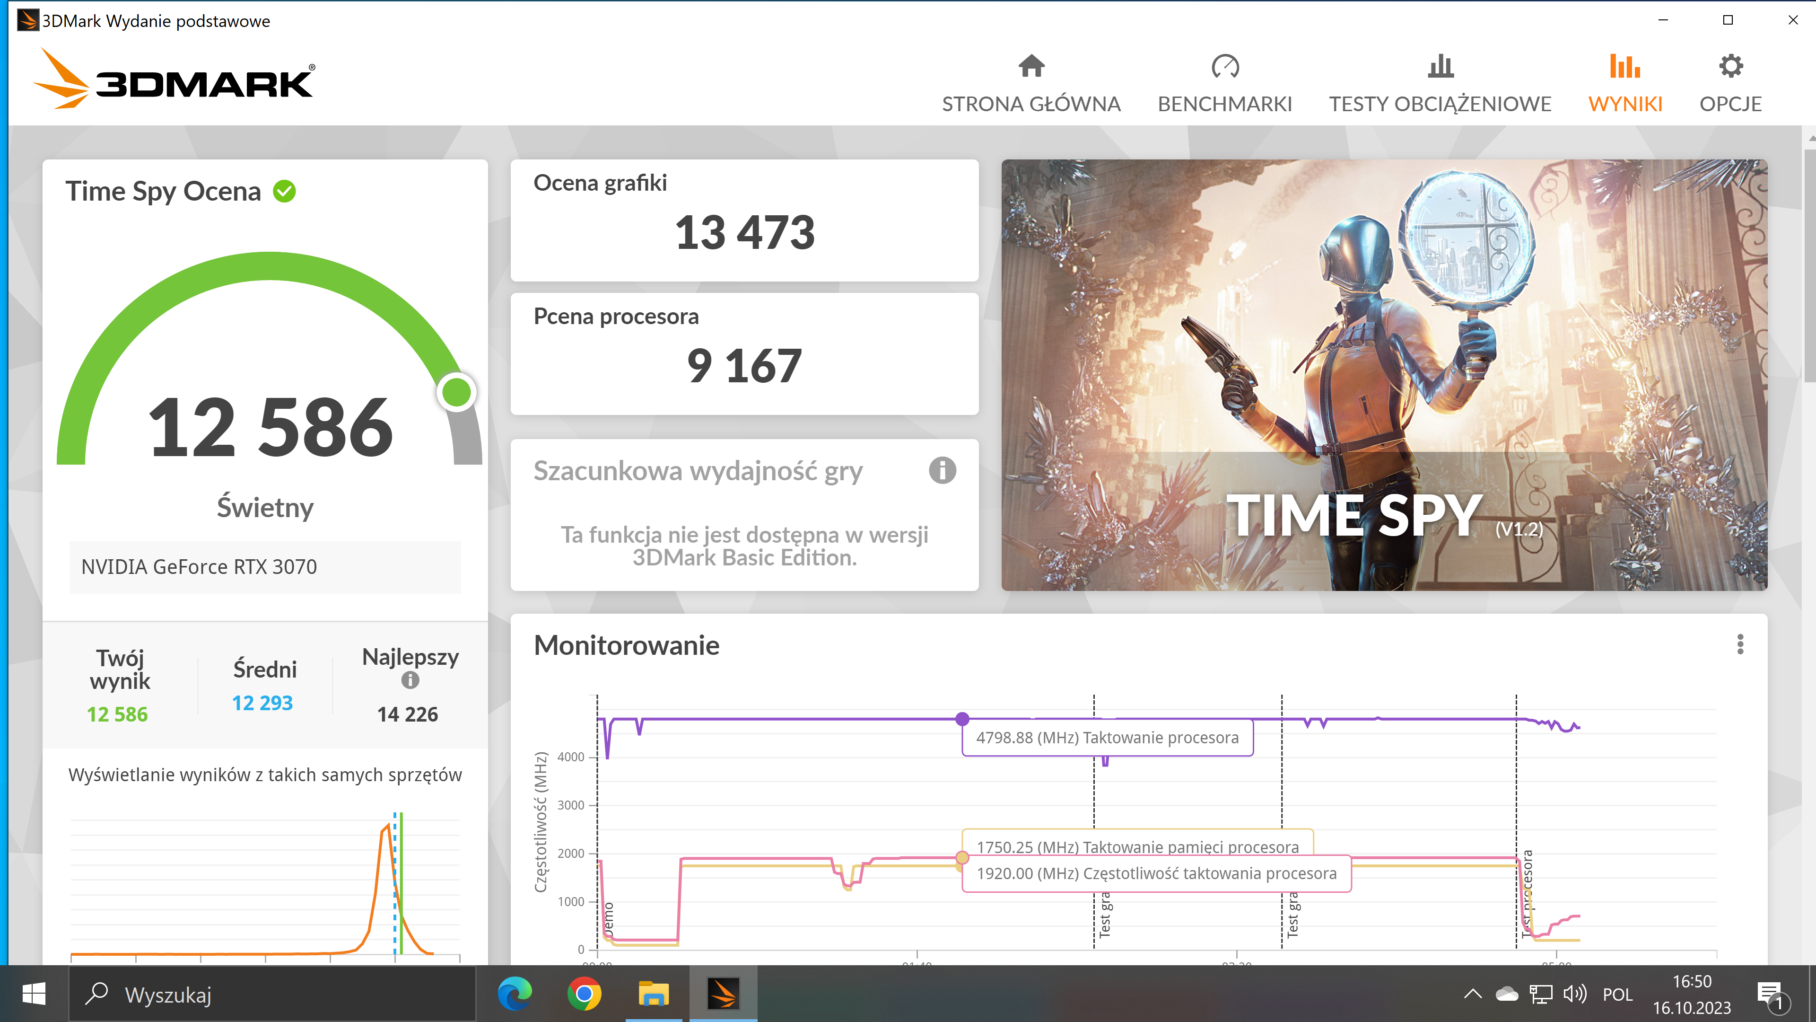Minimize the 3DMark window
The image size is (1816, 1022).
point(1663,20)
